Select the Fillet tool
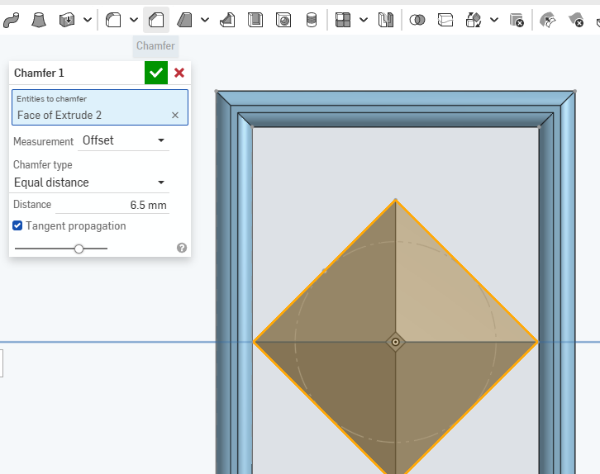The image size is (600, 474). [x=114, y=20]
